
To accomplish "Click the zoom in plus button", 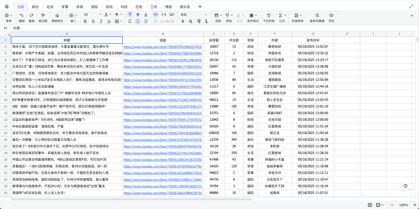I will (x=415, y=205).
